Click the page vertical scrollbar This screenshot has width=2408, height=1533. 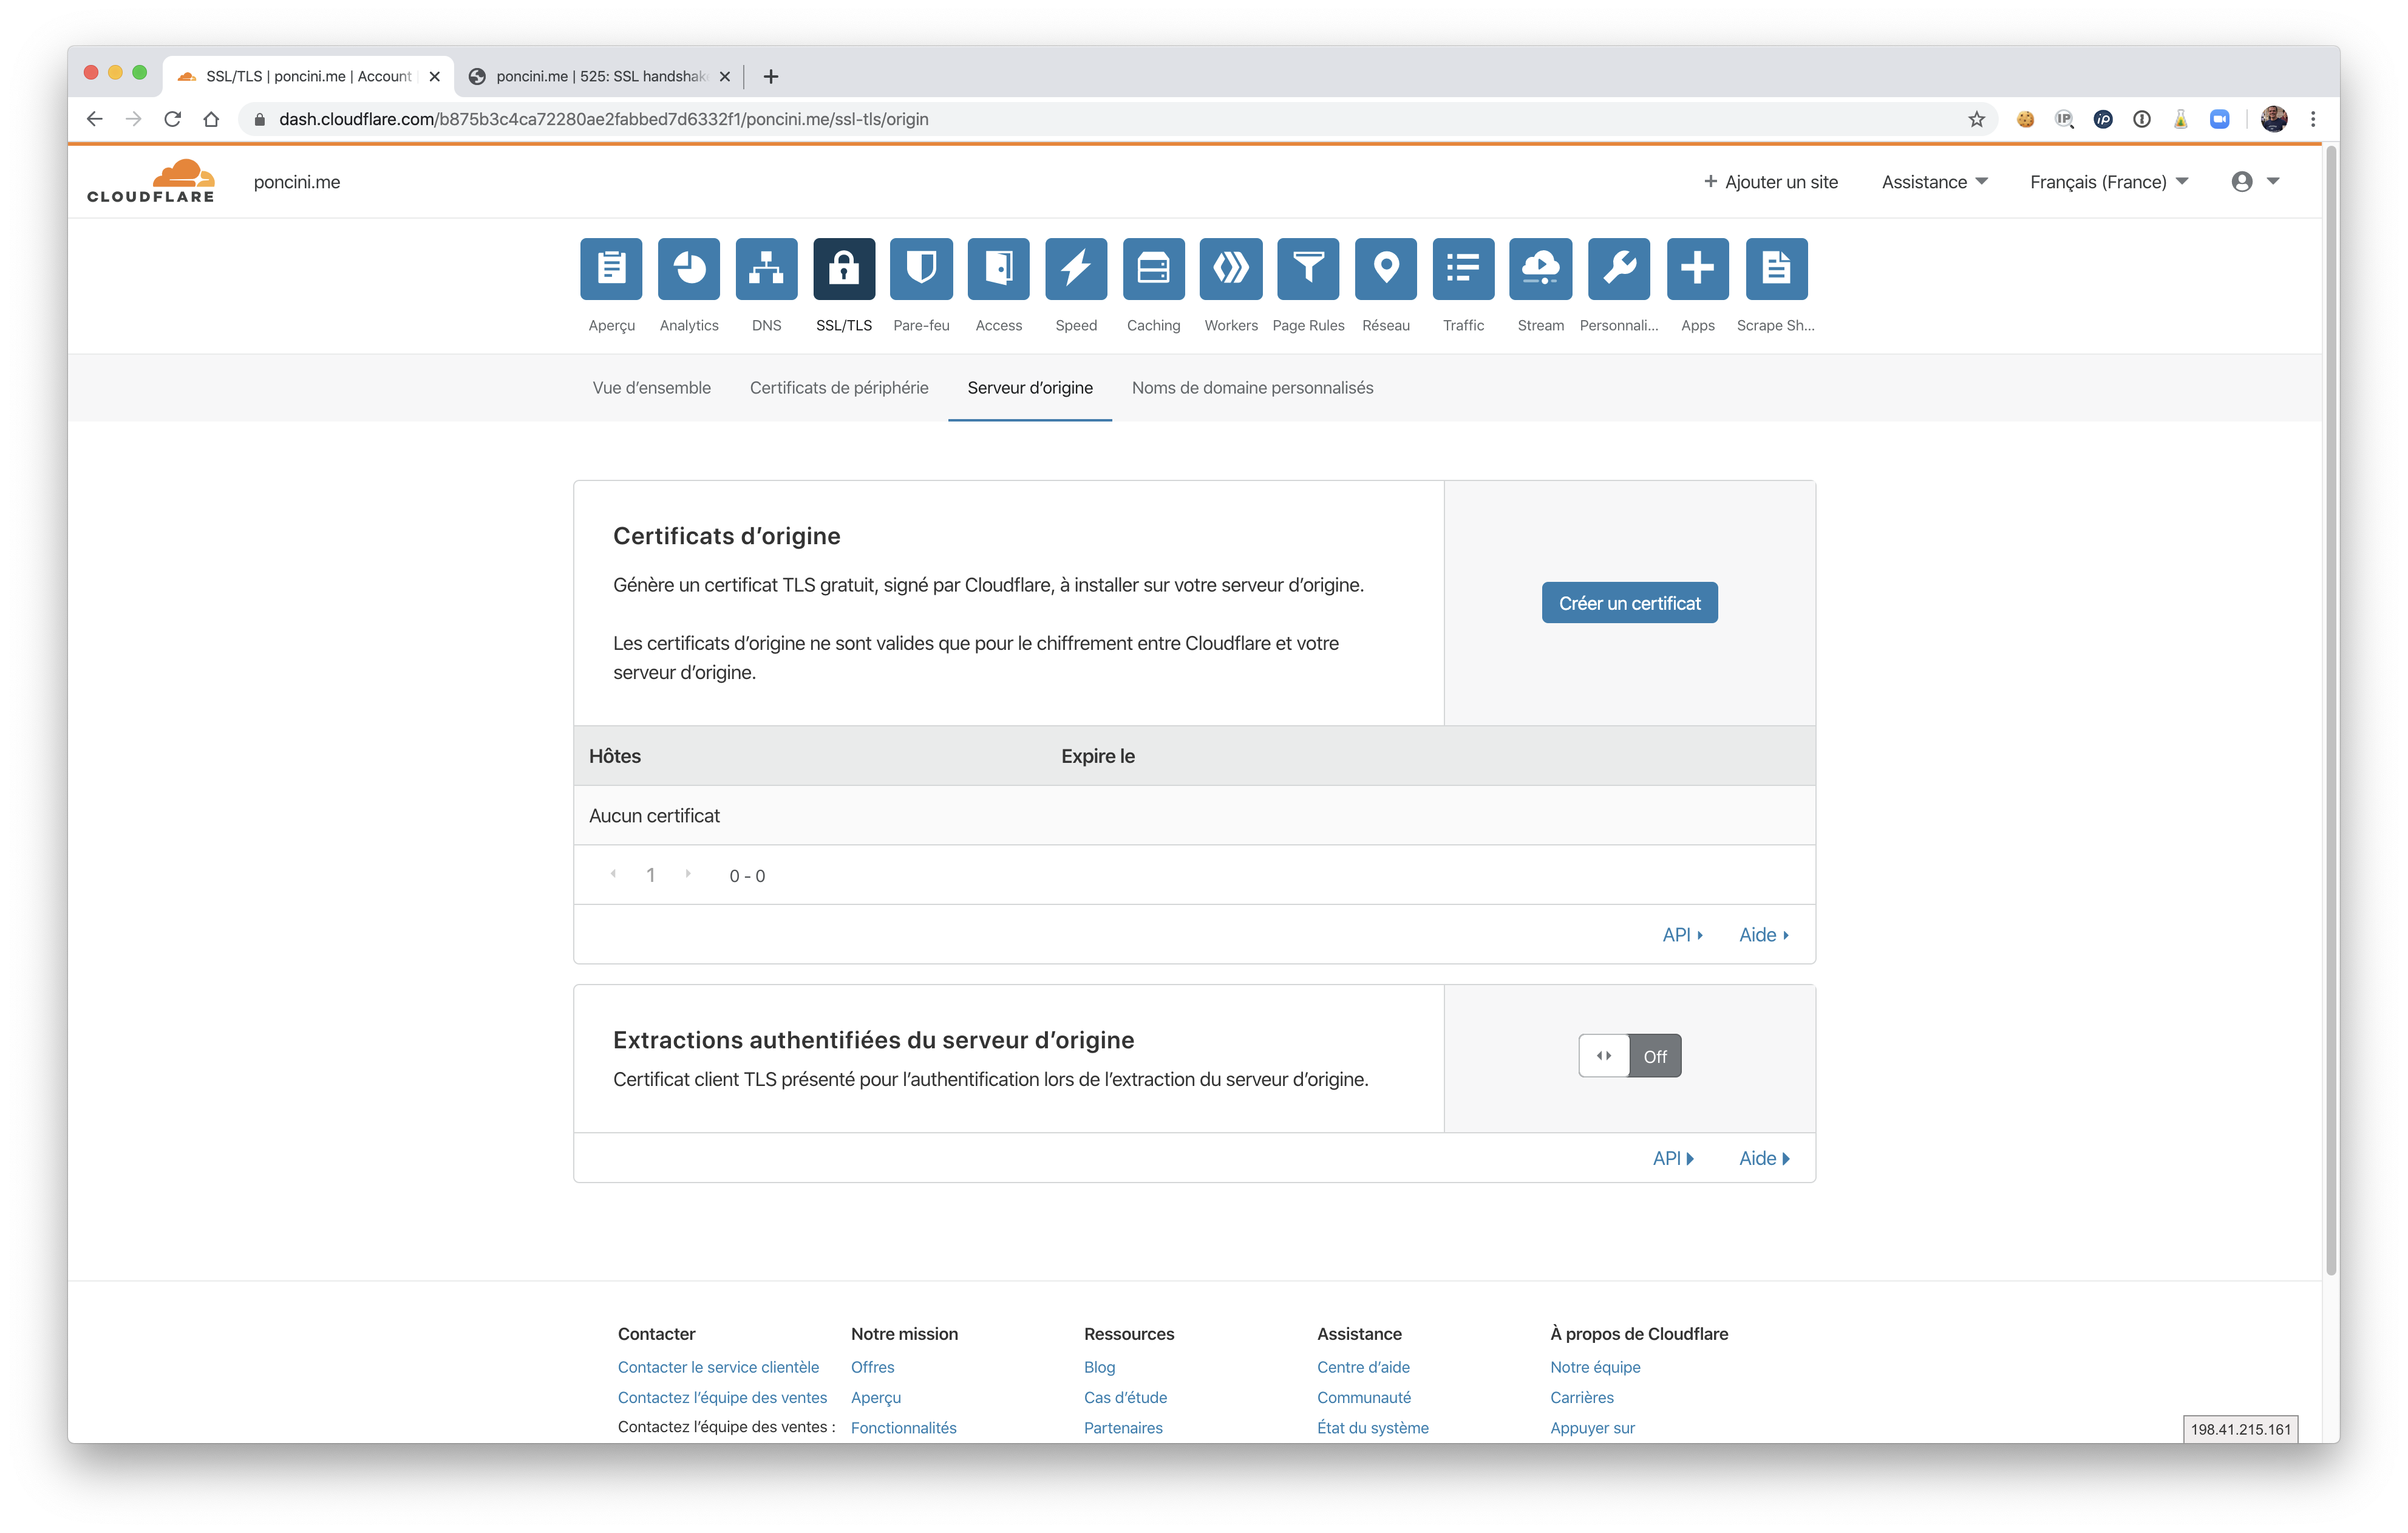(x=2331, y=711)
